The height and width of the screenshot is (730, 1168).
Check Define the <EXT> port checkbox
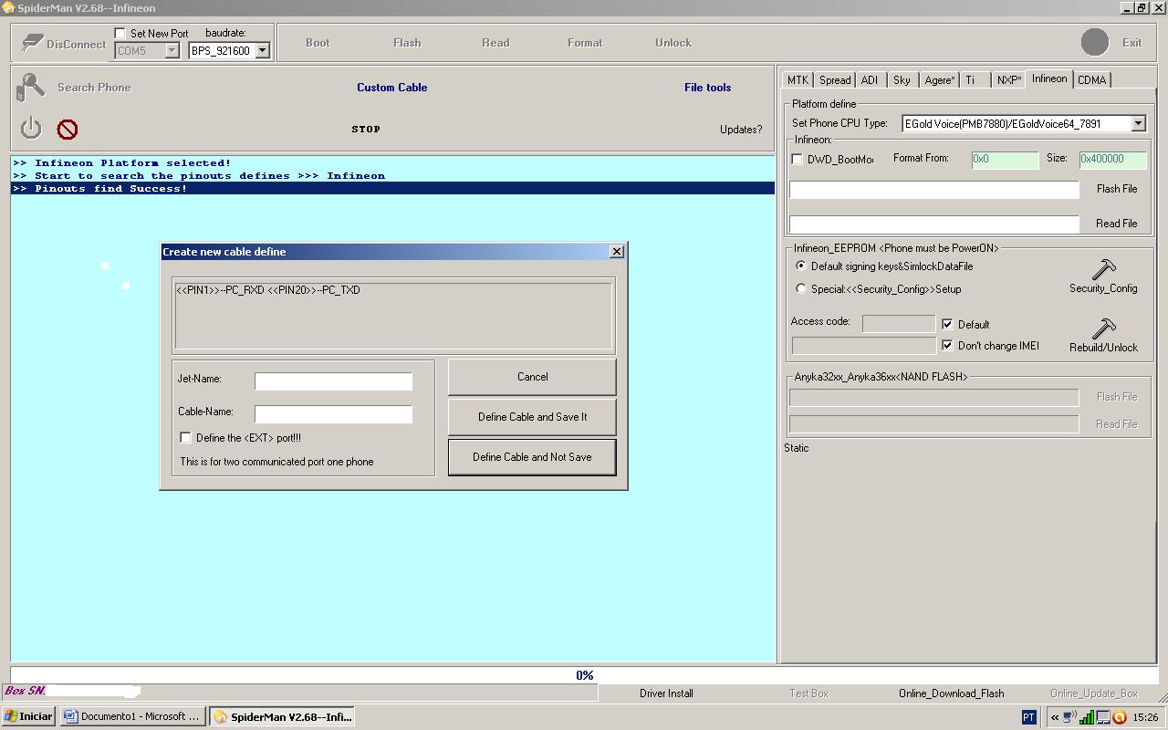point(185,437)
